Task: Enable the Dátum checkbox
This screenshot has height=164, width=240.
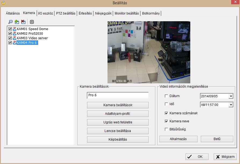Action: pos(166,96)
